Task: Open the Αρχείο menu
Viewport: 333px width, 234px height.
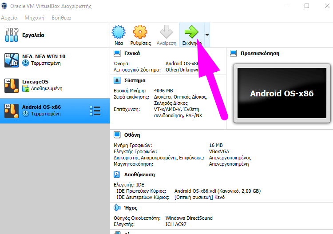Action: (x=9, y=18)
